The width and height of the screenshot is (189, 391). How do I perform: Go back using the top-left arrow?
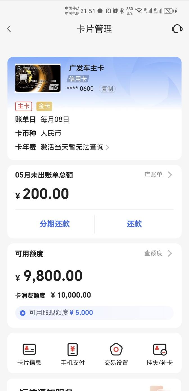pos(9,29)
